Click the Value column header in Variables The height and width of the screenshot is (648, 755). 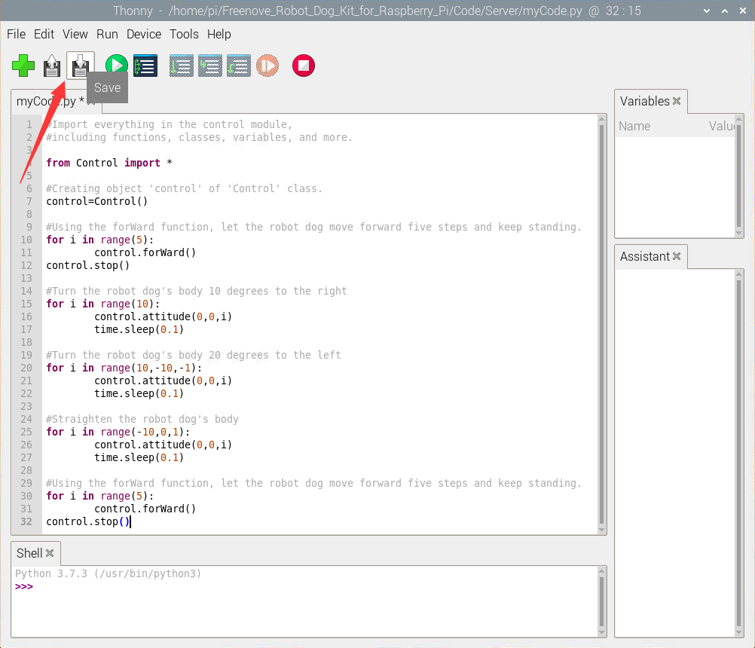(x=721, y=126)
